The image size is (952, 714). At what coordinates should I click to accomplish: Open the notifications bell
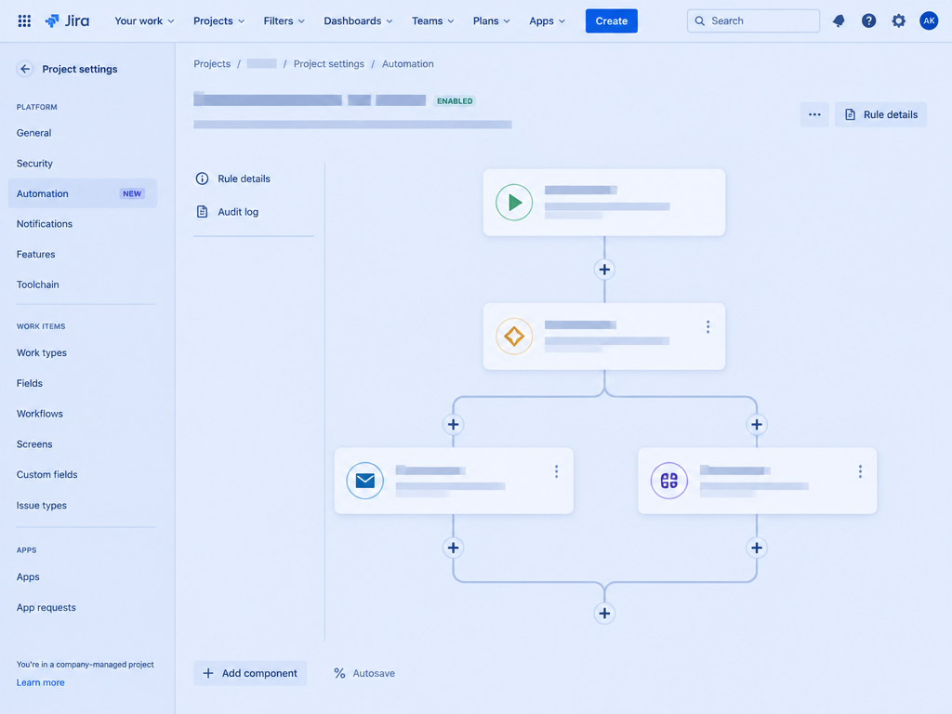coord(839,21)
